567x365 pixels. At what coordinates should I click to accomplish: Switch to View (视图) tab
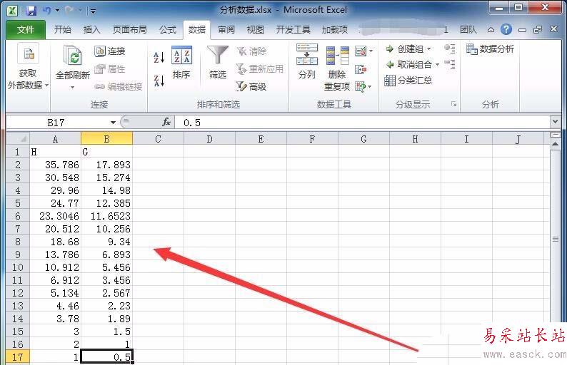point(255,30)
